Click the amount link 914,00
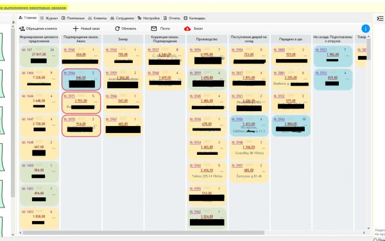 tap(81, 124)
